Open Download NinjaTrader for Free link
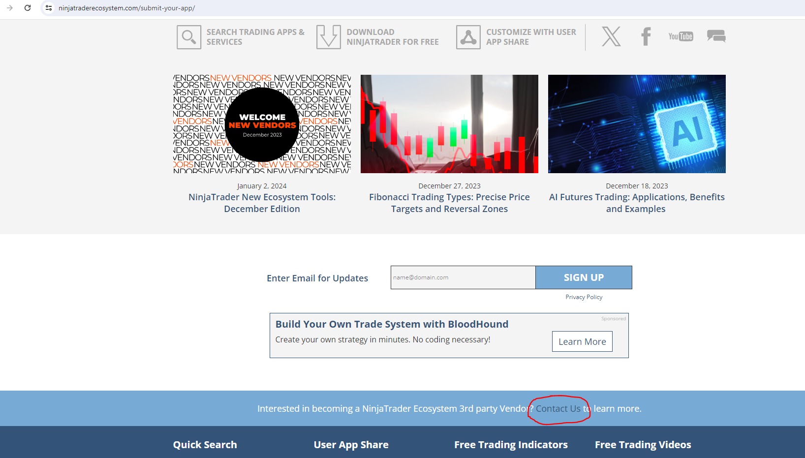This screenshot has height=458, width=805. click(393, 37)
